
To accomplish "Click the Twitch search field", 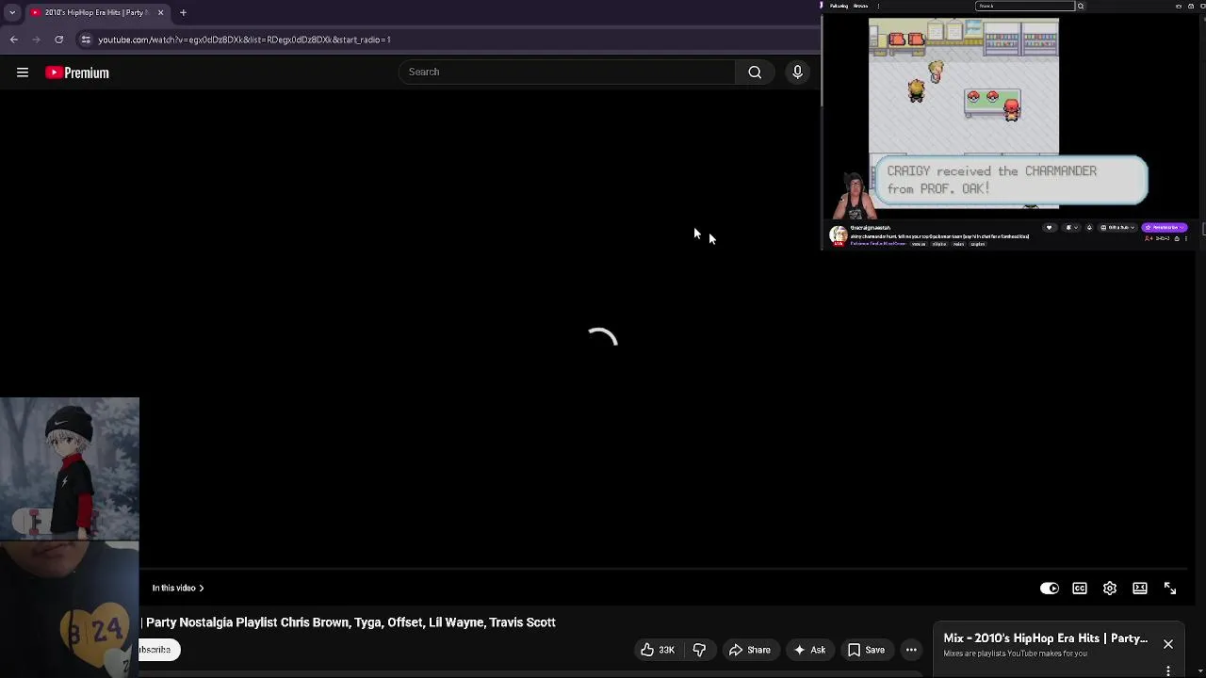I will point(1025,6).
